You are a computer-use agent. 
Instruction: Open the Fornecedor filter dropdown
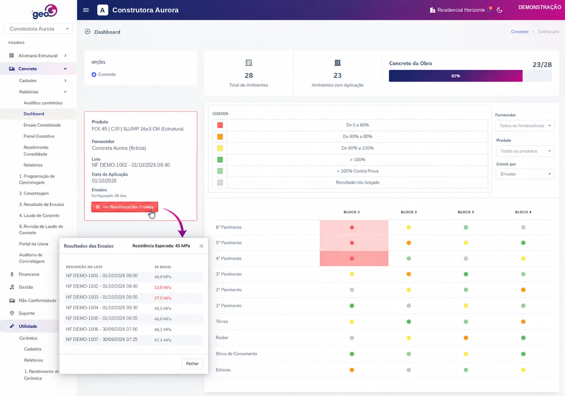point(525,126)
